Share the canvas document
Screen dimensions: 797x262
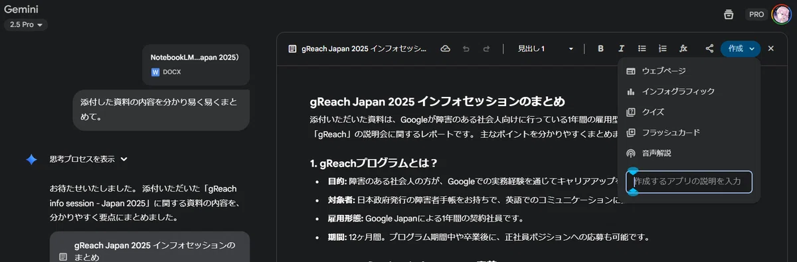point(709,48)
